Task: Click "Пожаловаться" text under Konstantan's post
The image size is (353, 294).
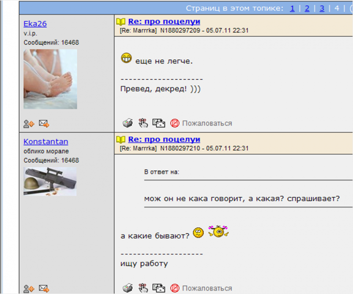Action: click(207, 289)
